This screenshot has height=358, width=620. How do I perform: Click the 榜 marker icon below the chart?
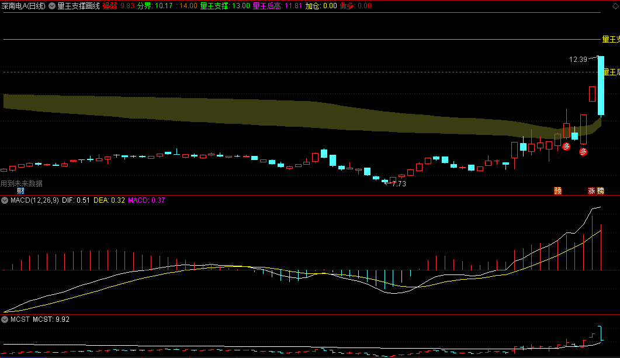coord(600,191)
